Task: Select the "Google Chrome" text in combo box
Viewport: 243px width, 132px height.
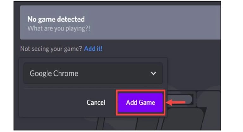Action: [54, 73]
